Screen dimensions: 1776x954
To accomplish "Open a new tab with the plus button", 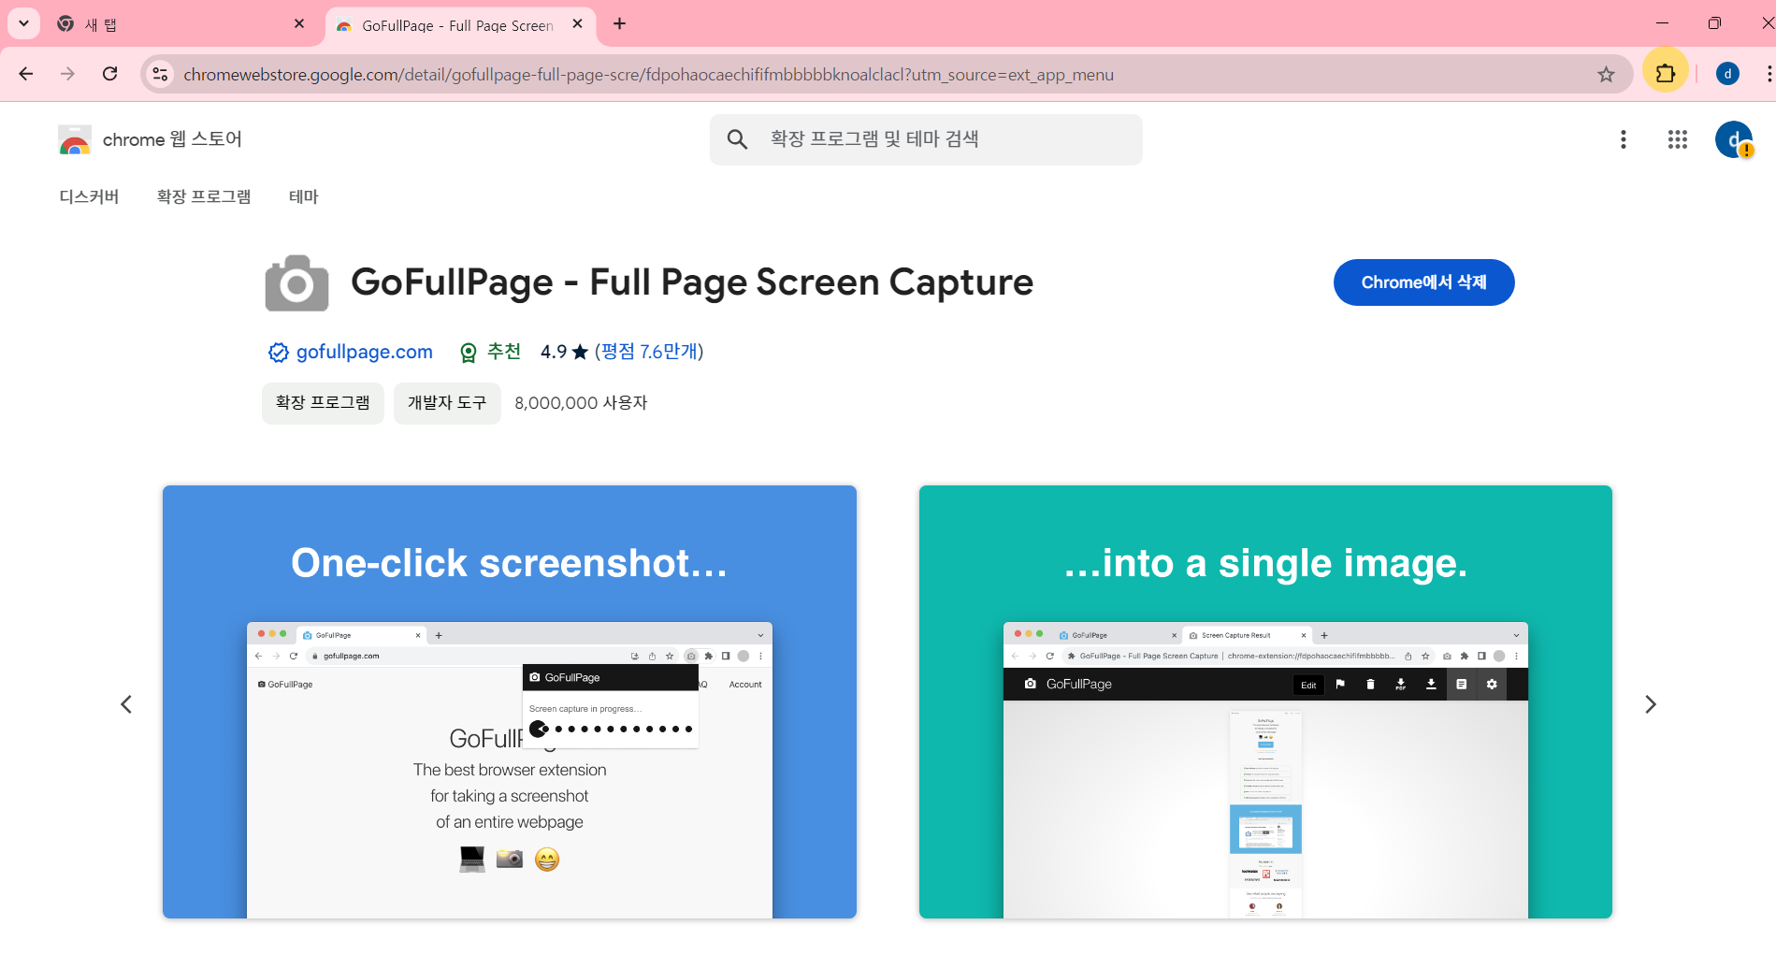I will [x=620, y=24].
